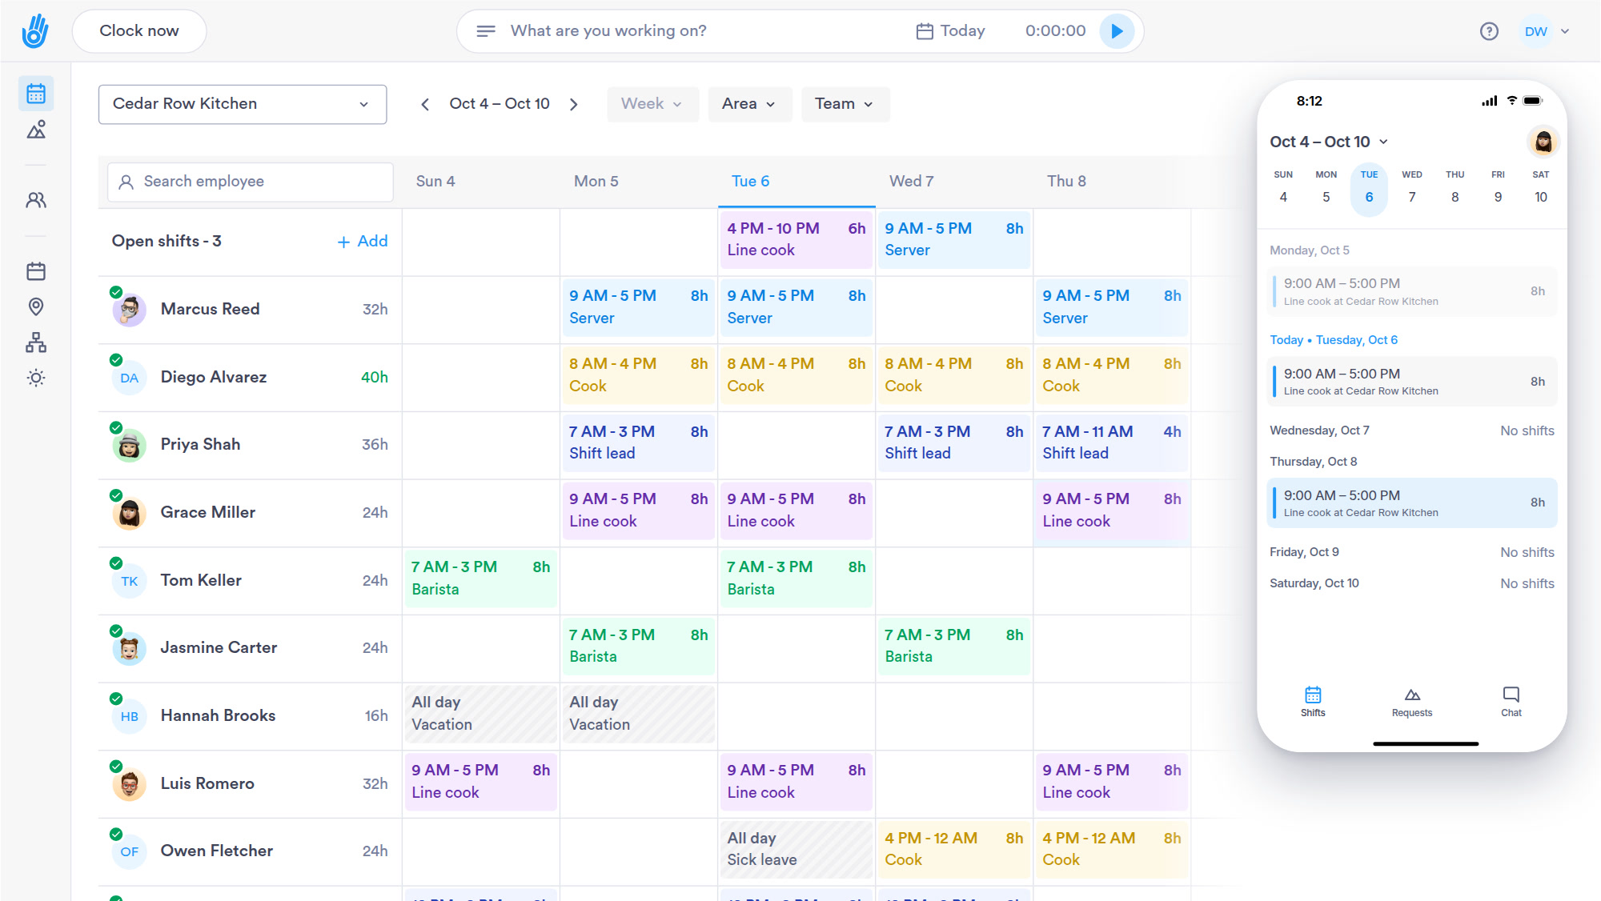
Task: Open Priya Shah 7 AM - 11 AM shift
Action: [x=1112, y=442]
